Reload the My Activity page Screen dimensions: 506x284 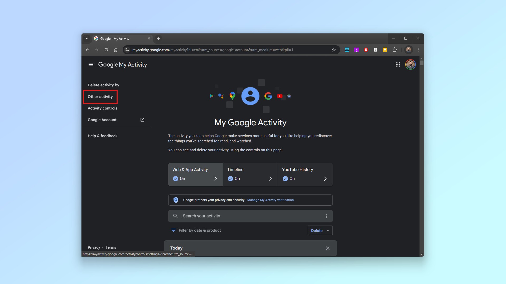tap(106, 50)
